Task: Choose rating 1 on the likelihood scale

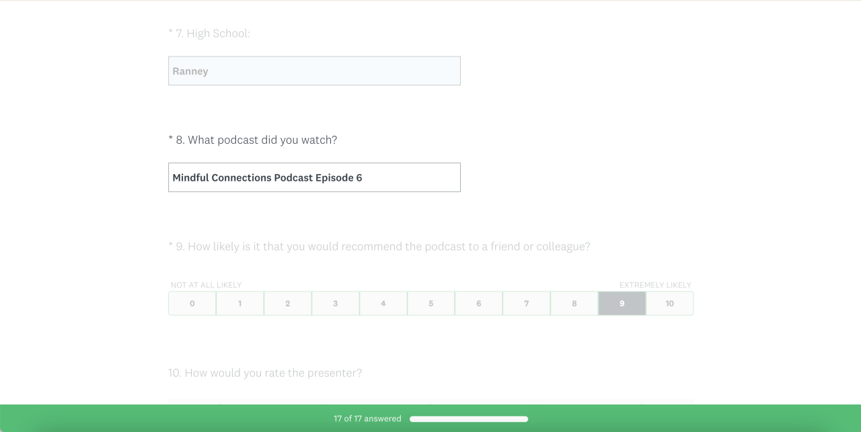Action: (x=240, y=304)
